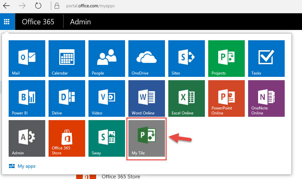The image size is (302, 179).
Task: Open the green Projects tile
Action: [226, 59]
